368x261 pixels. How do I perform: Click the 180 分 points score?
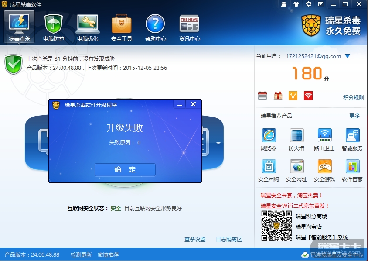coord(310,73)
